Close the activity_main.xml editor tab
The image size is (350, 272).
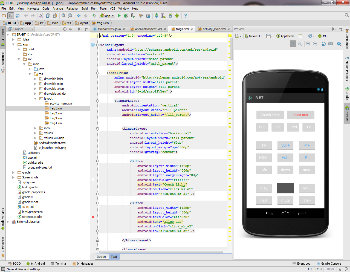[x=229, y=29]
